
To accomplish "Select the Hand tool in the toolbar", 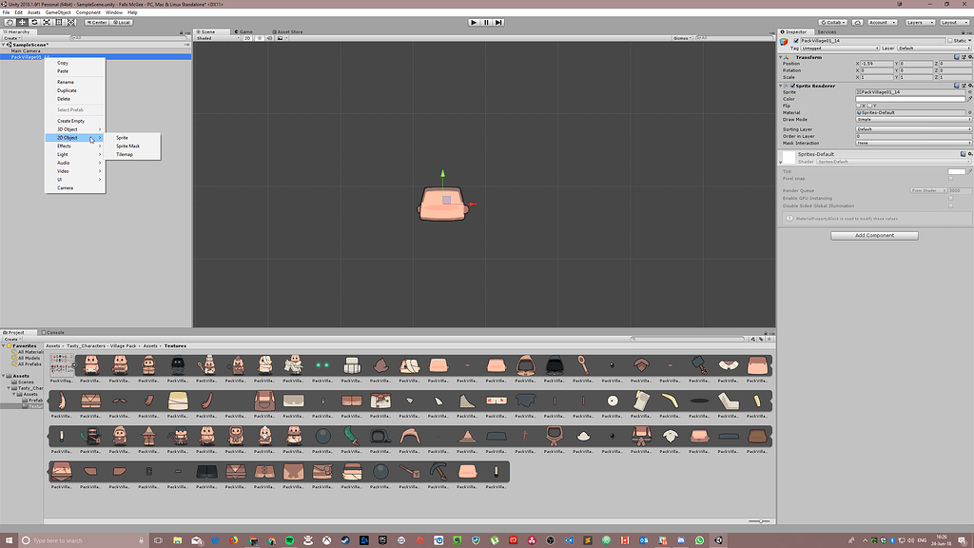I will pyautogui.click(x=10, y=22).
